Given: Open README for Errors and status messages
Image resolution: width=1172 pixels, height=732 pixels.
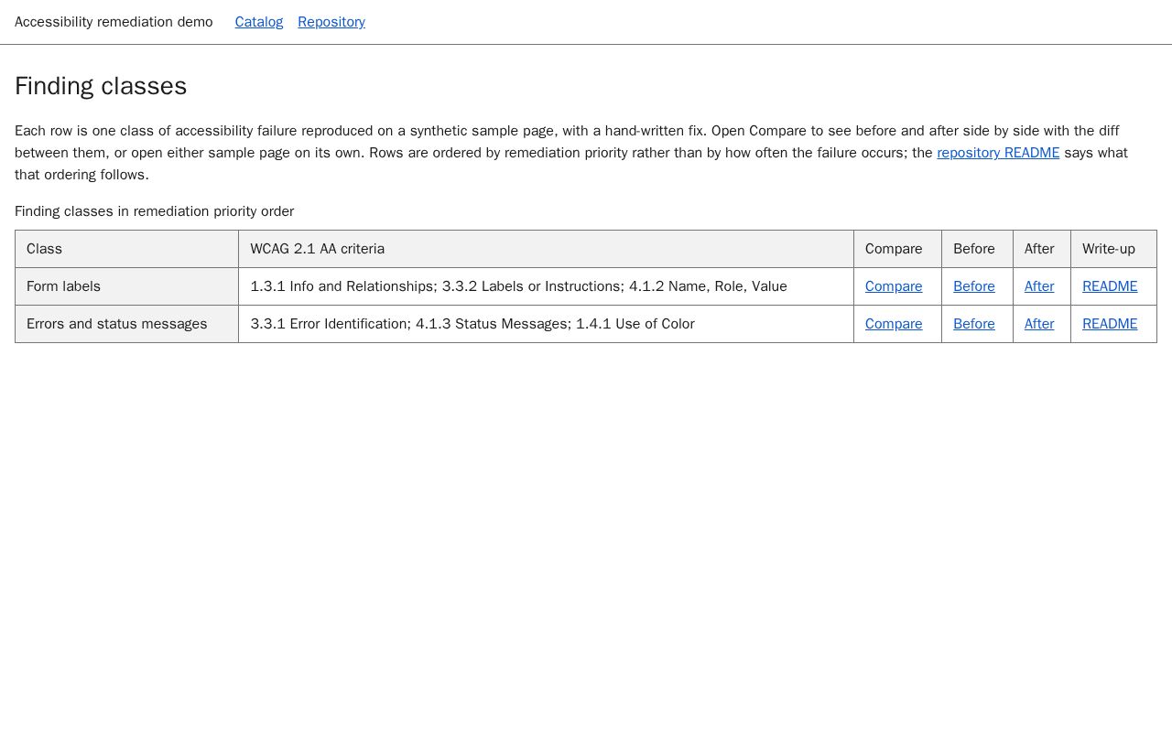Looking at the screenshot, I should 1110,324.
